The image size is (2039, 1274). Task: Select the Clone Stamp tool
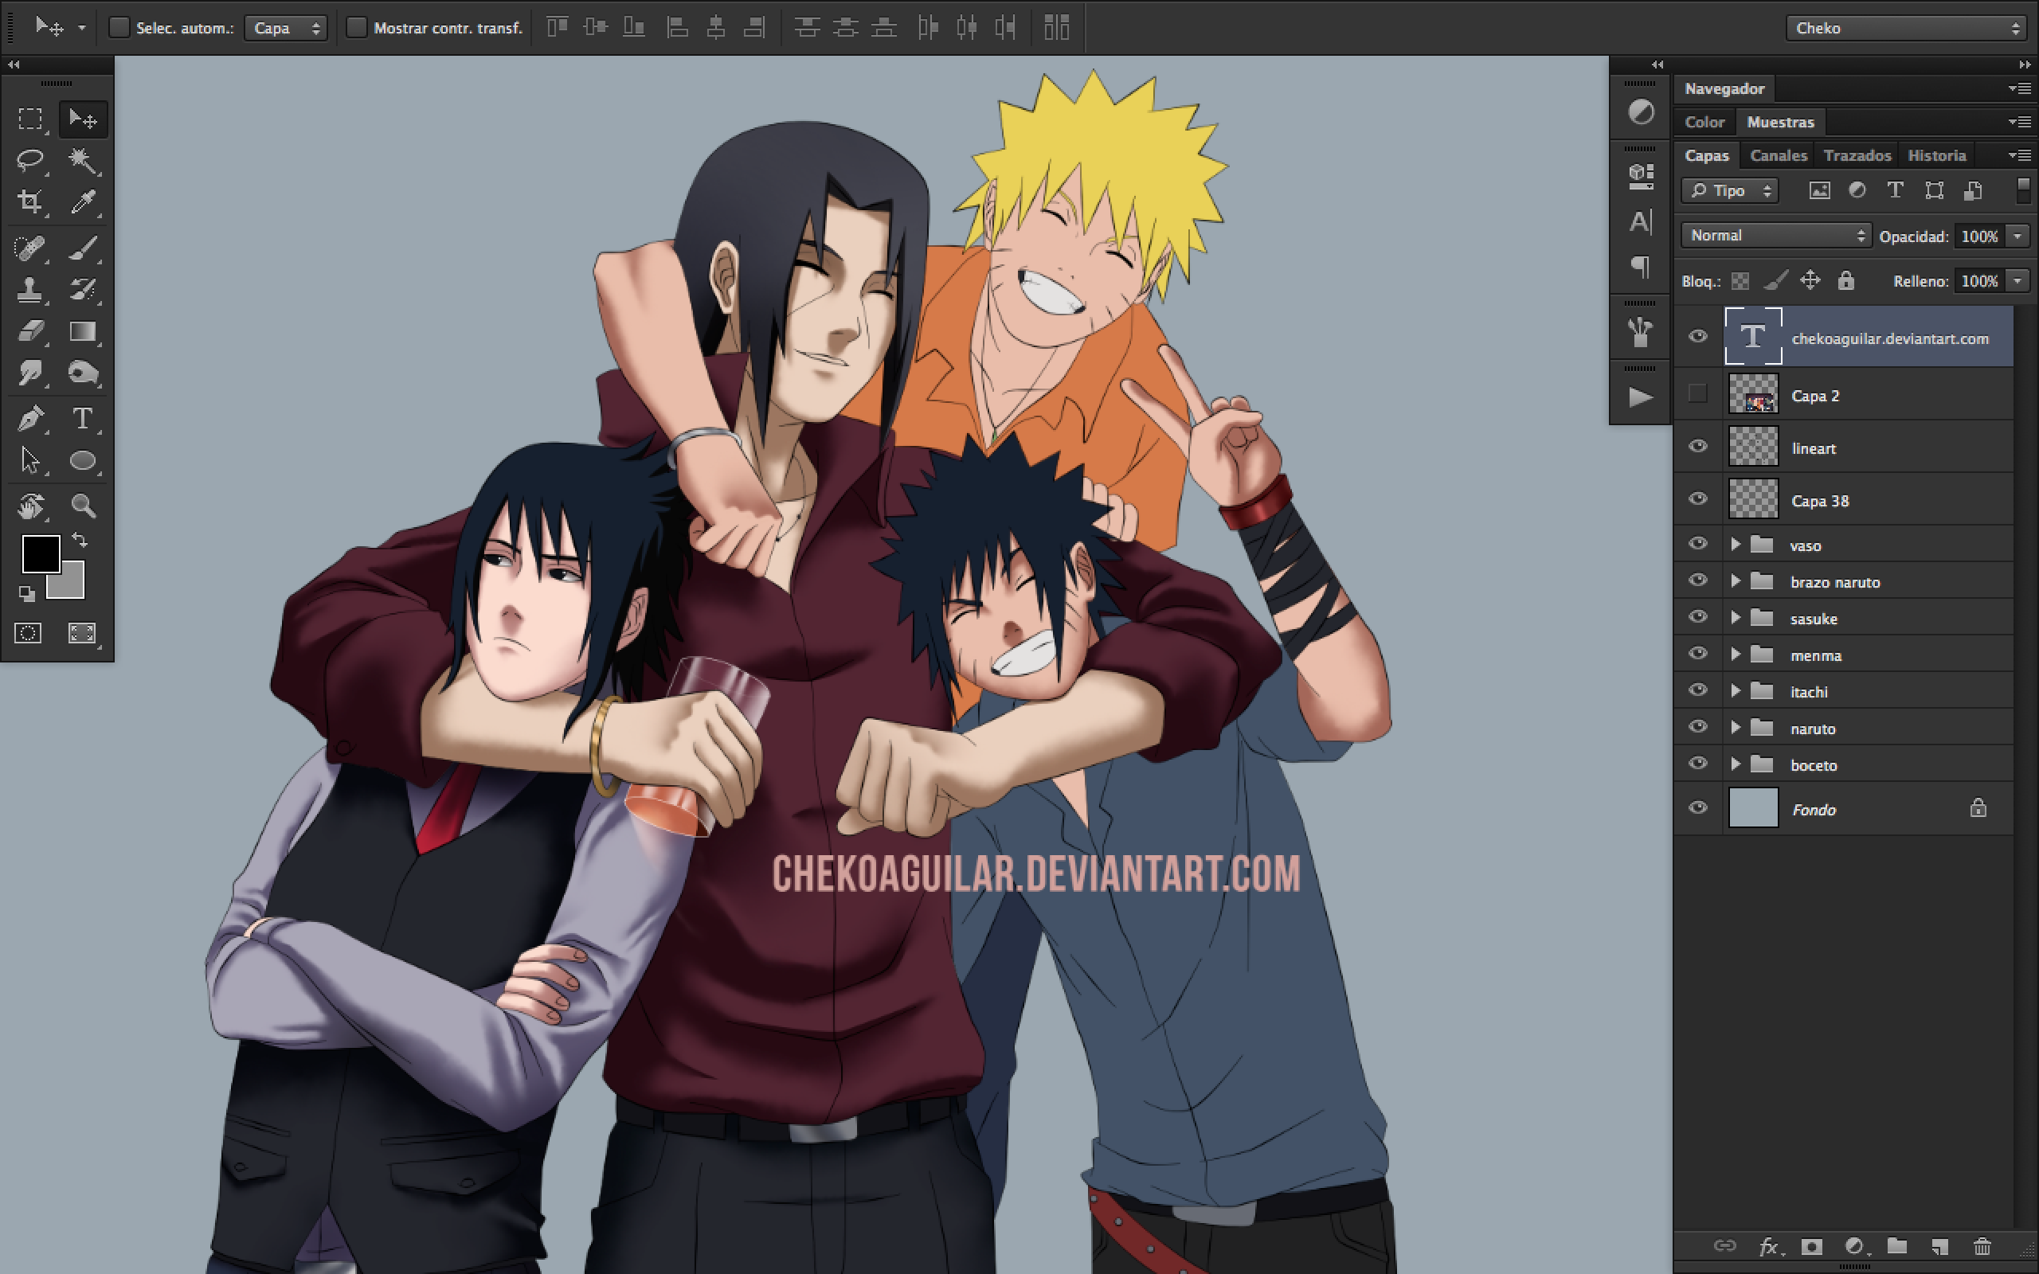click(30, 290)
